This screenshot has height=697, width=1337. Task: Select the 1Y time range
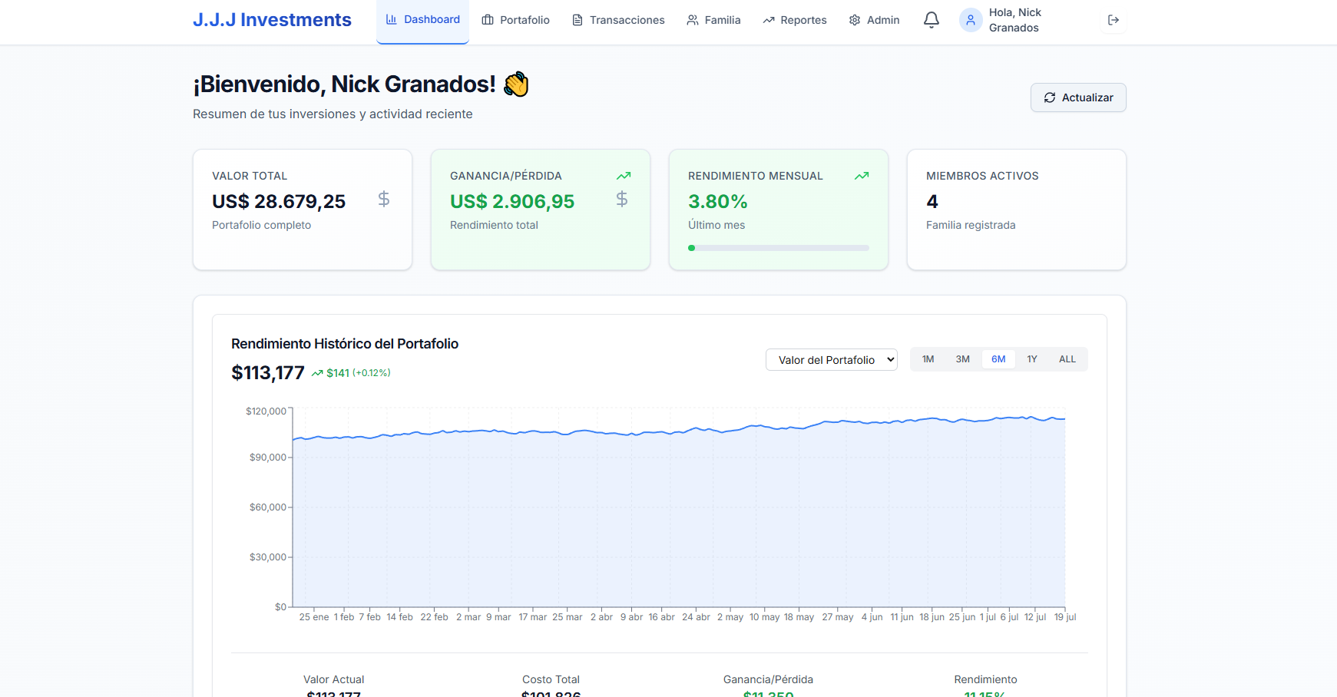pyautogui.click(x=1032, y=359)
